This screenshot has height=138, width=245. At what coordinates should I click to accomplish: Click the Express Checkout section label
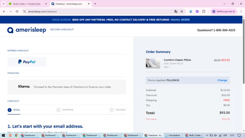coord(18,51)
